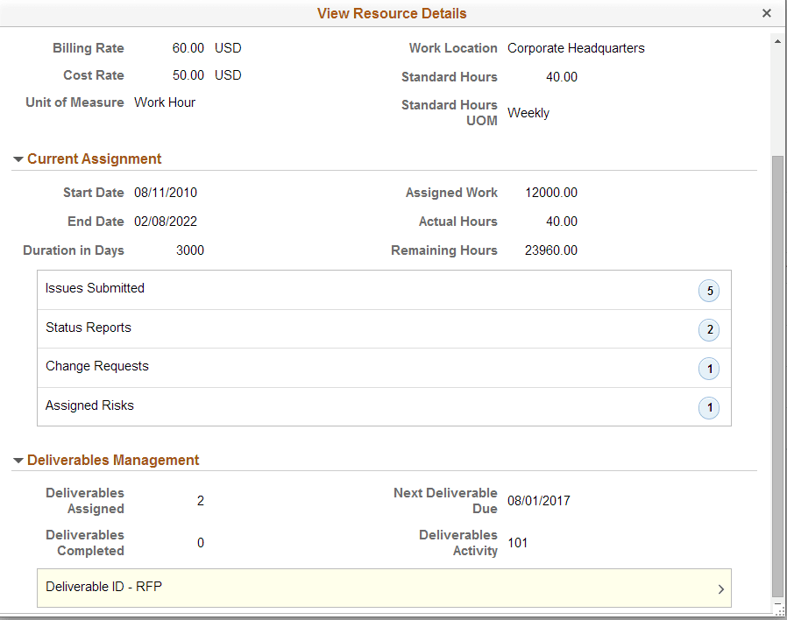Open the Change Requests count badge
The width and height of the screenshot is (787, 620).
tap(709, 368)
